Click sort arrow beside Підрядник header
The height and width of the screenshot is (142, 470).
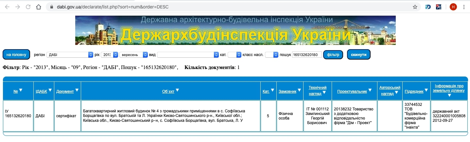426,90
